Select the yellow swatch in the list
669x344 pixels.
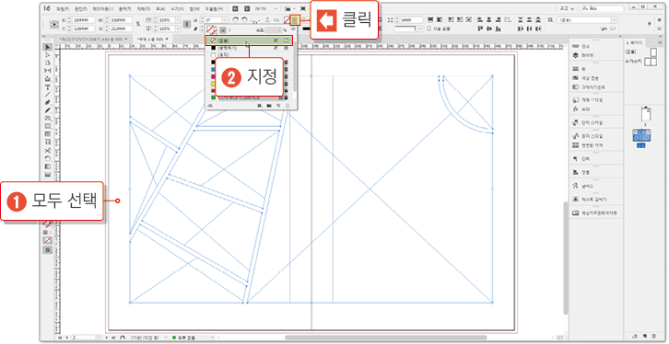214,84
